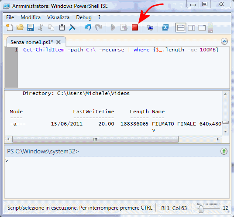Click the Get-ChildItem command text

click(44, 50)
